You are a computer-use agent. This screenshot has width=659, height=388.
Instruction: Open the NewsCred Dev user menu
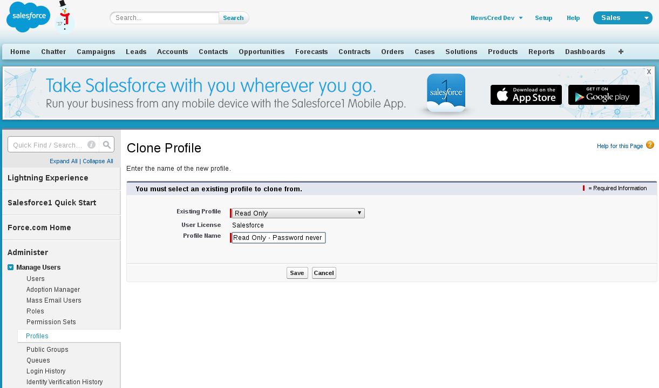[497, 18]
